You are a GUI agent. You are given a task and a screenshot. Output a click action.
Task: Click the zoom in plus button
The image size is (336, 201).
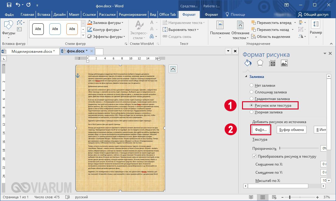pos(317,197)
